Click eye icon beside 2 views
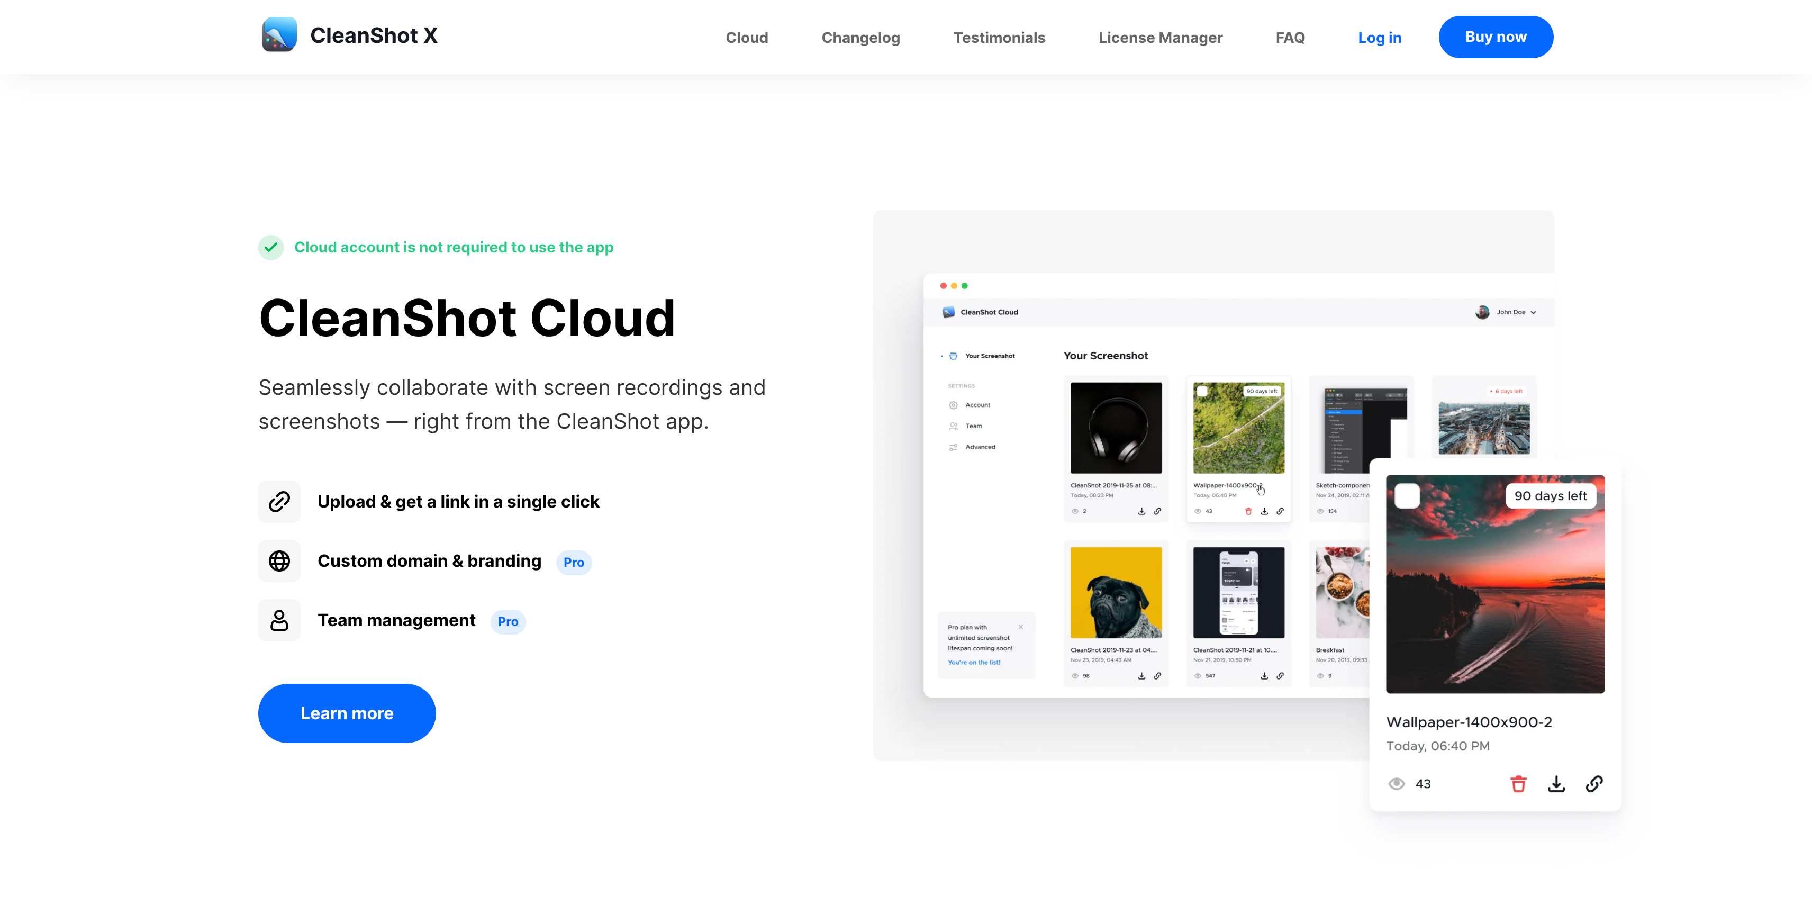Screen dimensions: 1812x905 point(1075,512)
